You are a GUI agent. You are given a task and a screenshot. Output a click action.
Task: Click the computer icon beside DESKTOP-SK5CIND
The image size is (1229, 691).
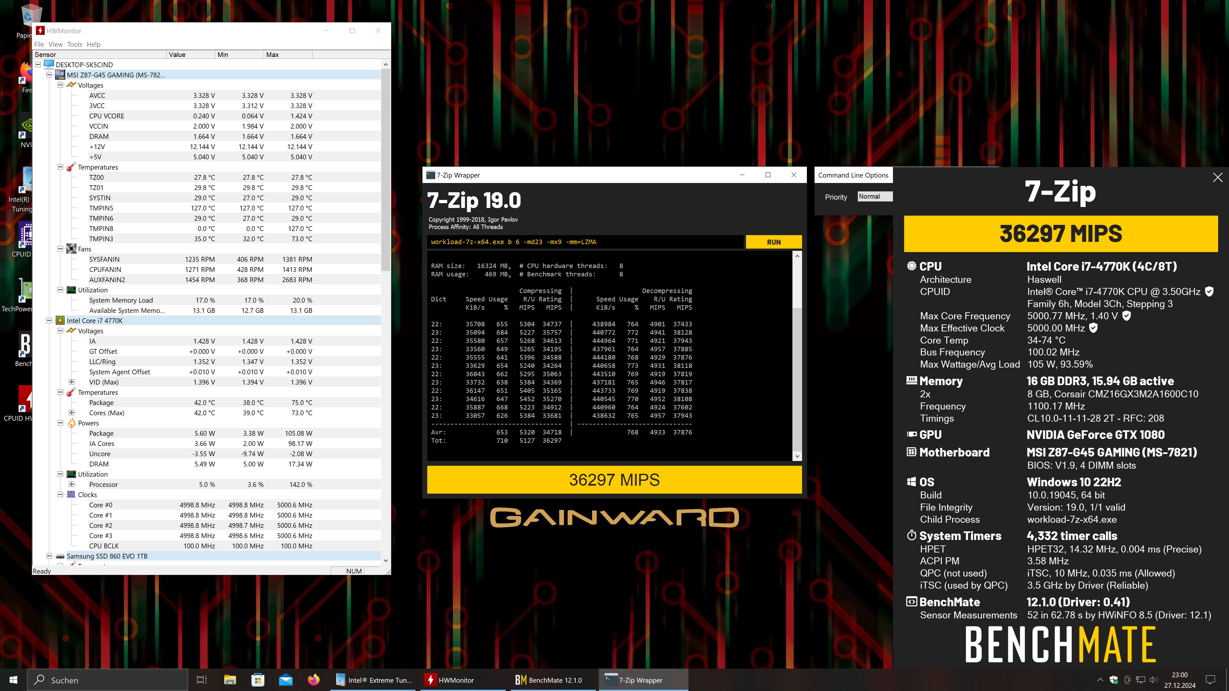tap(49, 64)
